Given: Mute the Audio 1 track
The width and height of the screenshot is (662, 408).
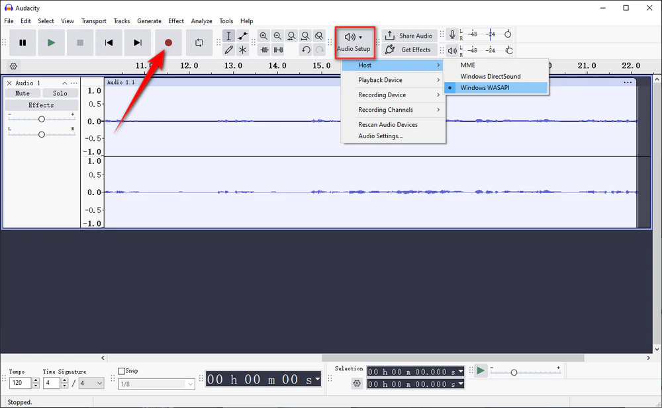Looking at the screenshot, I should 23,93.
